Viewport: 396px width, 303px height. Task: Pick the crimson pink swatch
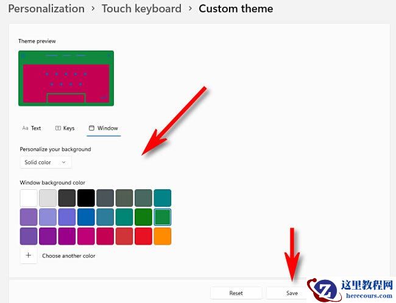tap(105, 236)
